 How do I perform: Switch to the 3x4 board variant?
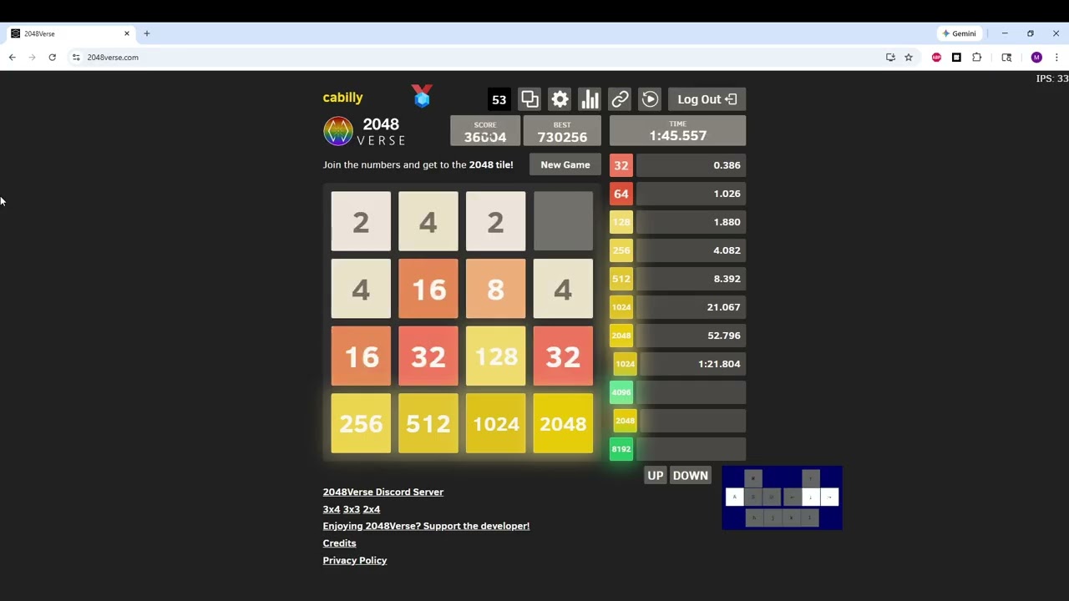click(332, 509)
